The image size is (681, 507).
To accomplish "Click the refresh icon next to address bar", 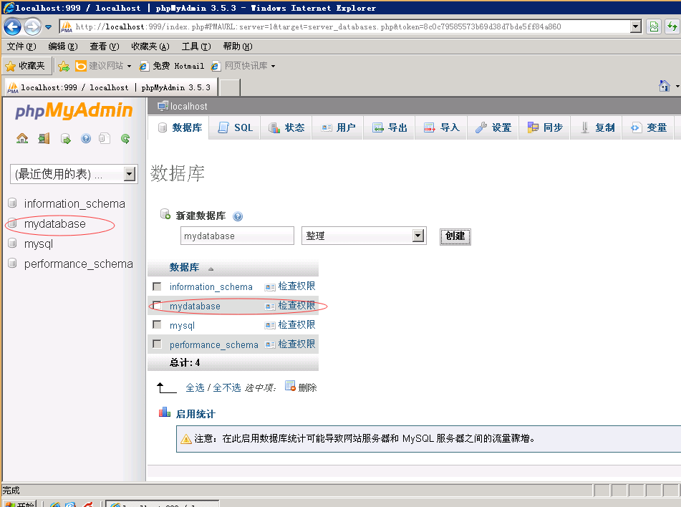I will (x=672, y=27).
